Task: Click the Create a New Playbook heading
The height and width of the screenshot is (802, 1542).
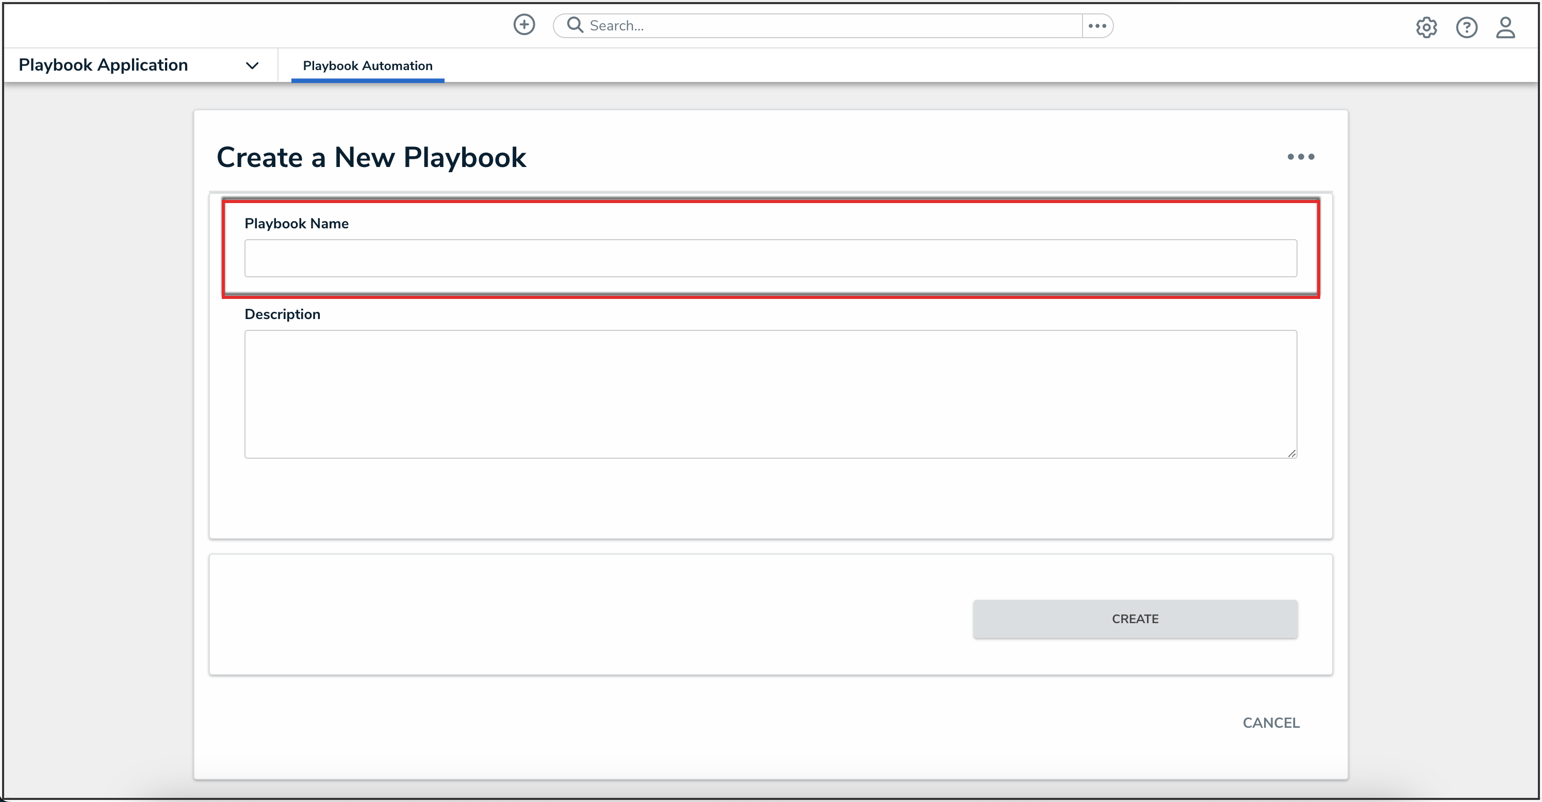Action: [371, 157]
